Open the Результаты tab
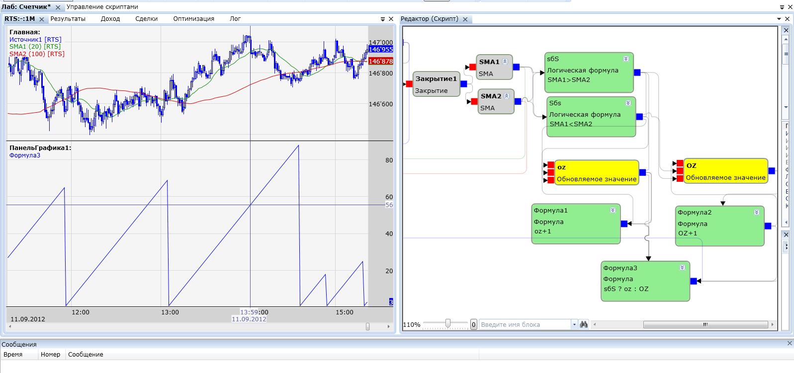794x373 pixels. [x=68, y=19]
